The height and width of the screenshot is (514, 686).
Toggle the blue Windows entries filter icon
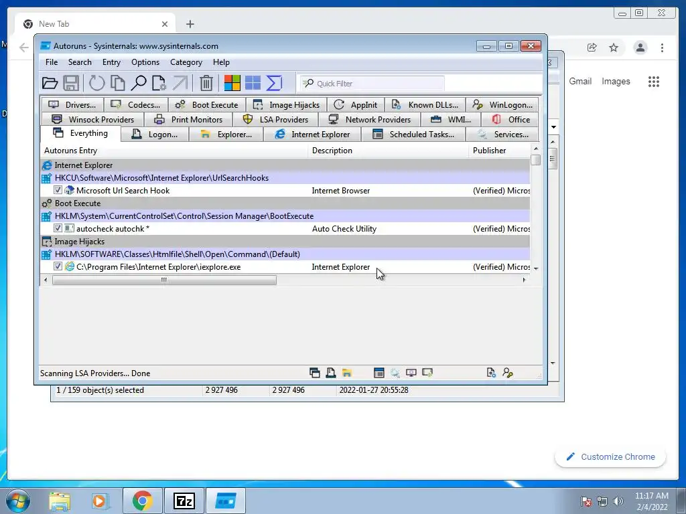tap(253, 83)
